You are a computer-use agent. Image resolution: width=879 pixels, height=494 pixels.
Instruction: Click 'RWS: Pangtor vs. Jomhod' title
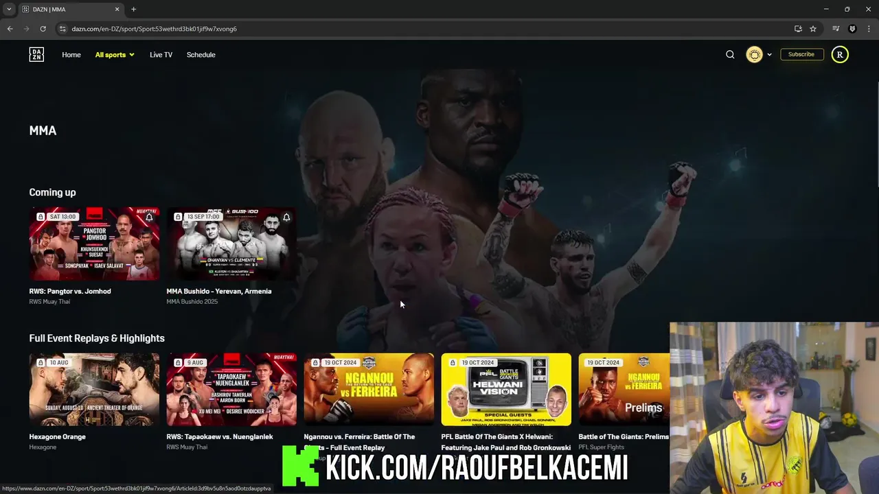tap(70, 291)
